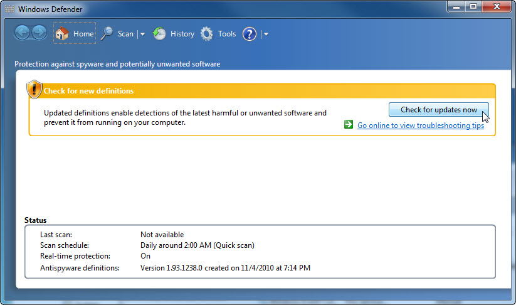This screenshot has width=516, height=305.
Task: Click the 'Check for new definitions' heading
Action: (x=88, y=91)
